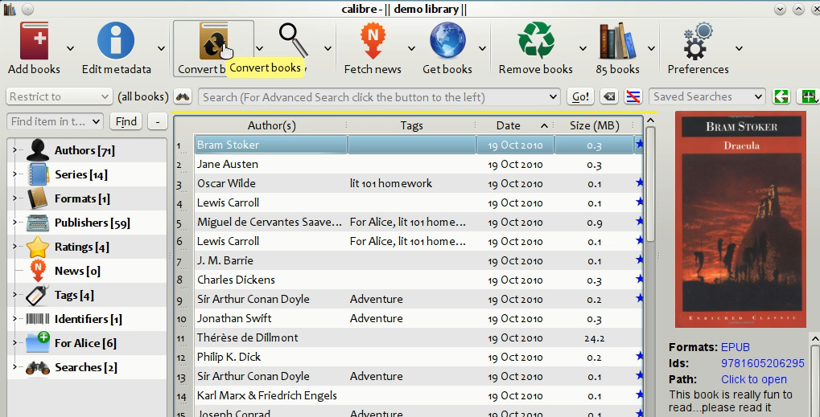Expand the Authors tree node arrow
Image resolution: width=820 pixels, height=417 pixels.
tap(15, 149)
